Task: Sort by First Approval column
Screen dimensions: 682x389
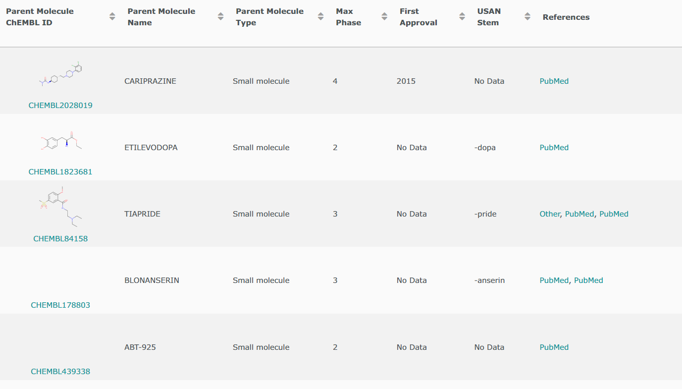Action: coord(462,17)
